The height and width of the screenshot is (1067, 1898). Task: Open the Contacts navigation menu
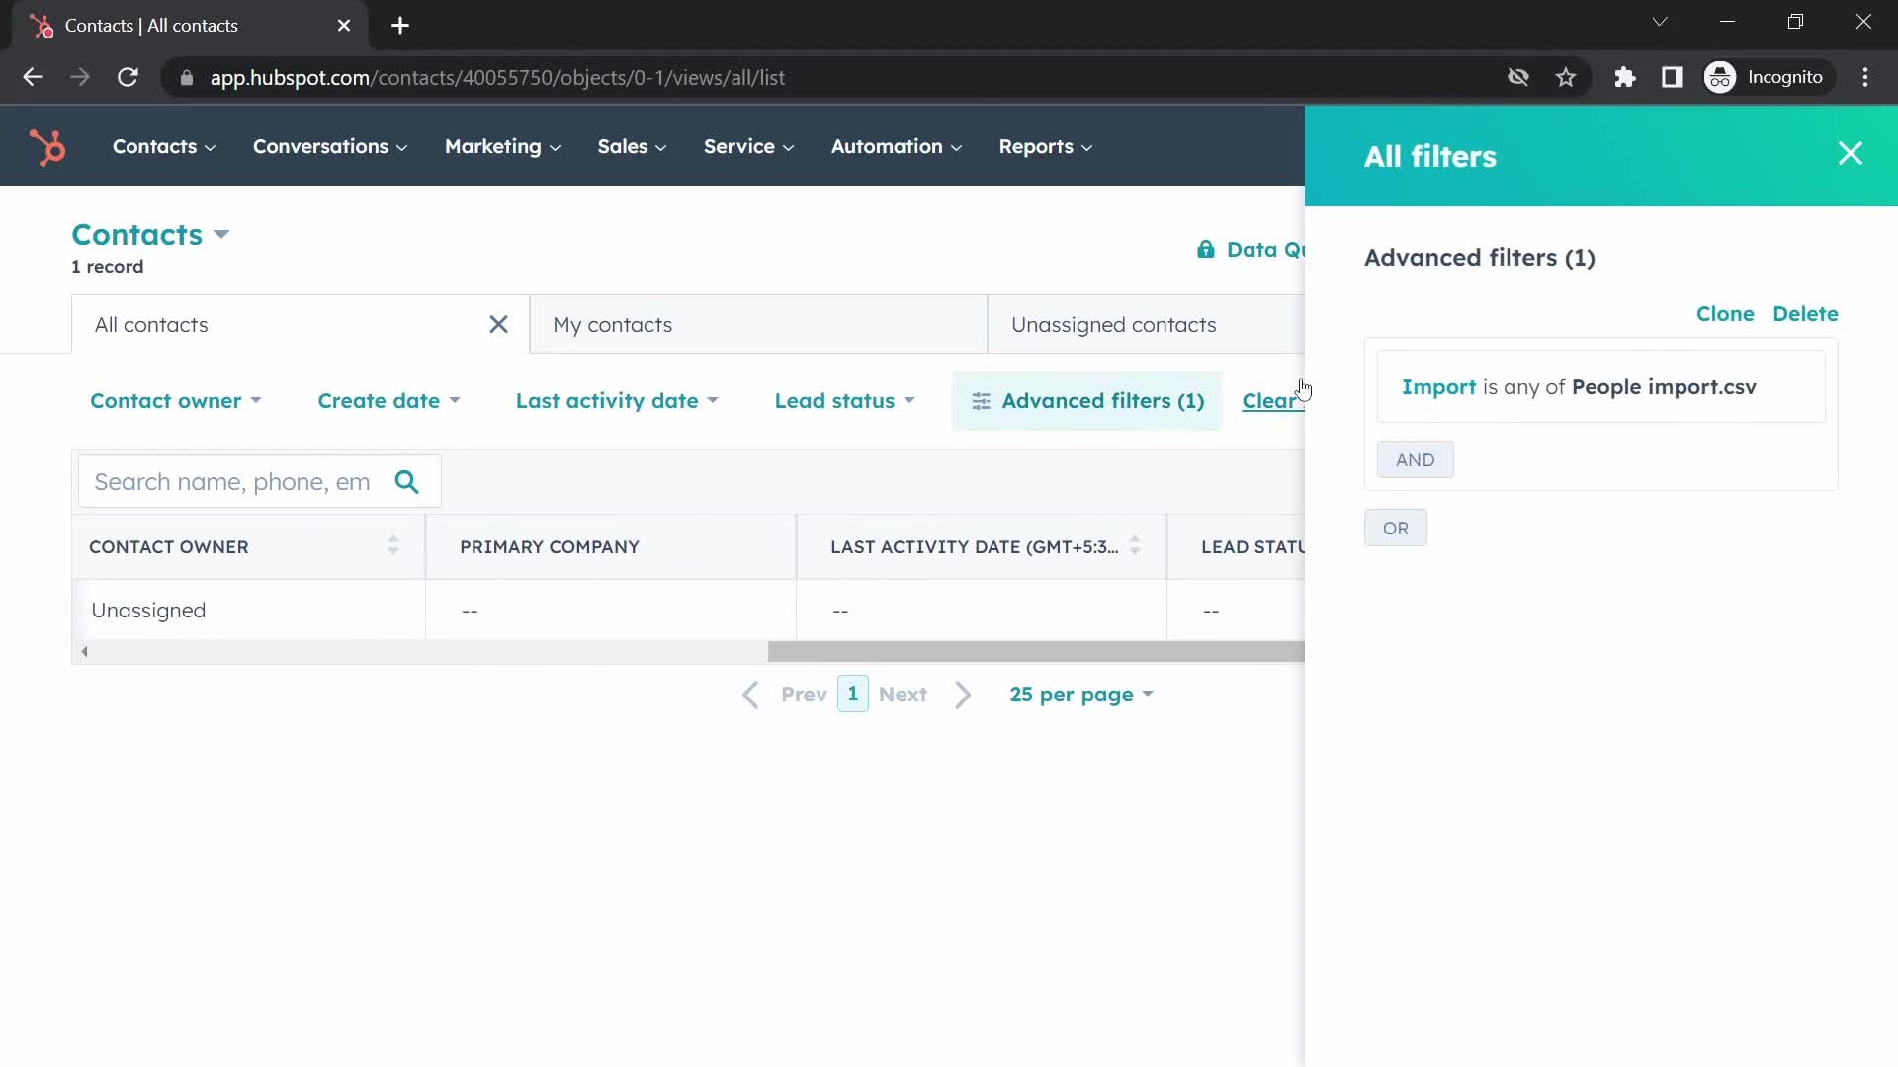pos(163,147)
